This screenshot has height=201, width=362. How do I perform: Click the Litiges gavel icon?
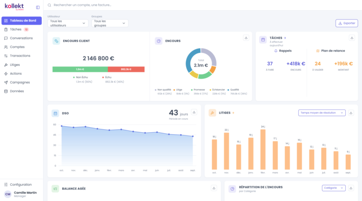point(212,113)
